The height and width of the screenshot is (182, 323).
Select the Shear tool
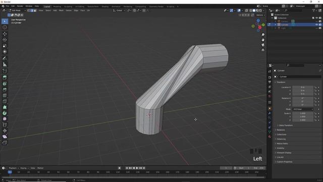click(x=5, y=136)
